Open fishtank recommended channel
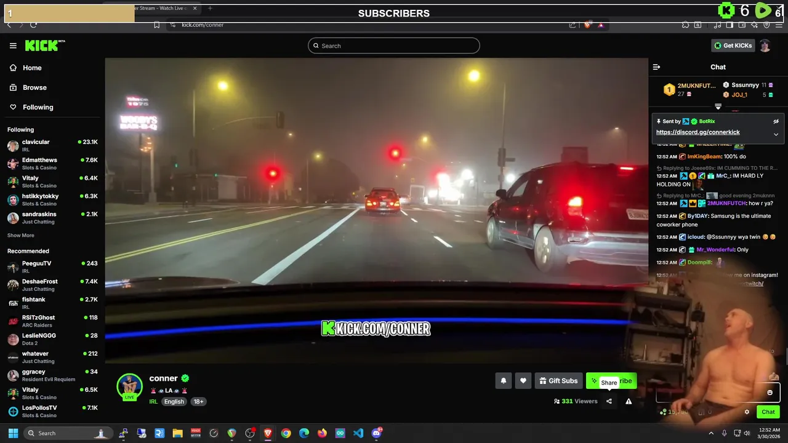 click(x=52, y=303)
